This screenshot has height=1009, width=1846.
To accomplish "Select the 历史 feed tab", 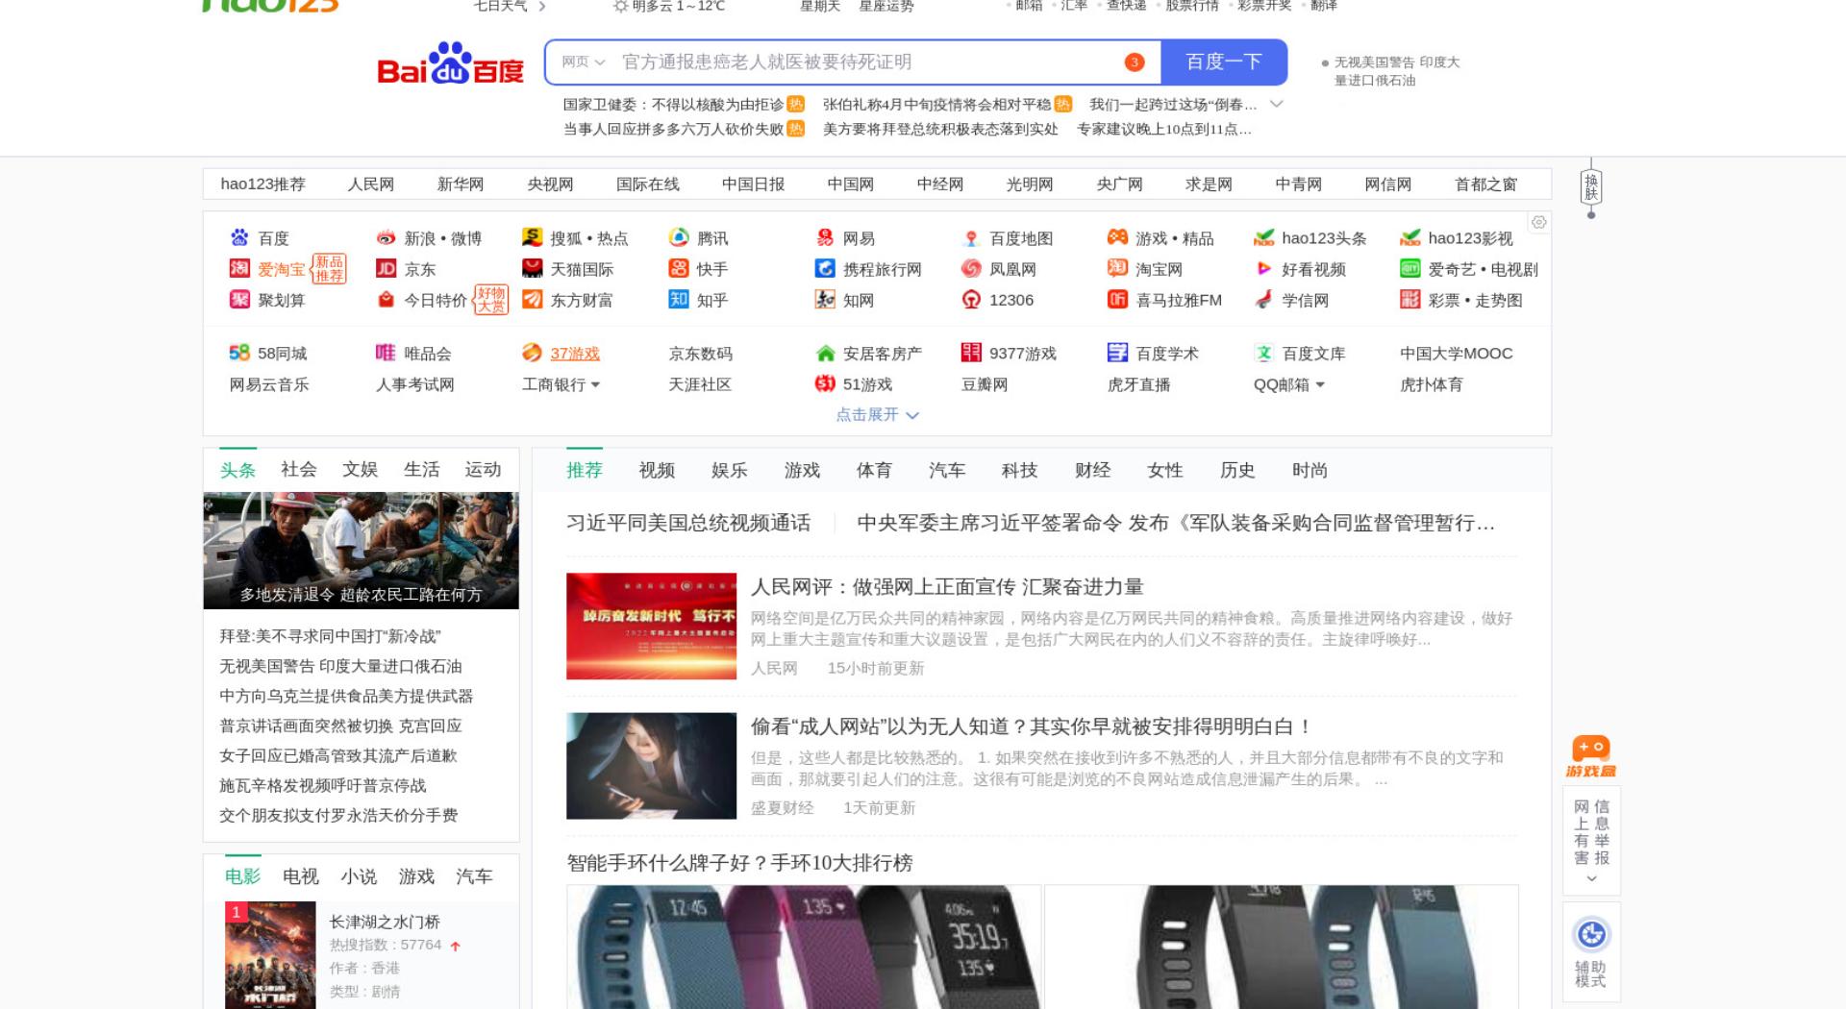I will [1237, 470].
